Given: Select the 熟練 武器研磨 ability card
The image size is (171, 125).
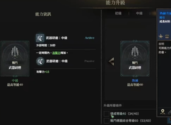Looking at the screenshot, I should click(x=135, y=59).
